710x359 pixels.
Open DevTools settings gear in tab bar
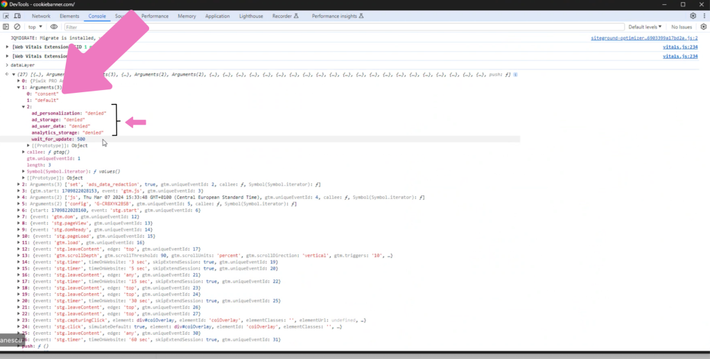pyautogui.click(x=693, y=16)
